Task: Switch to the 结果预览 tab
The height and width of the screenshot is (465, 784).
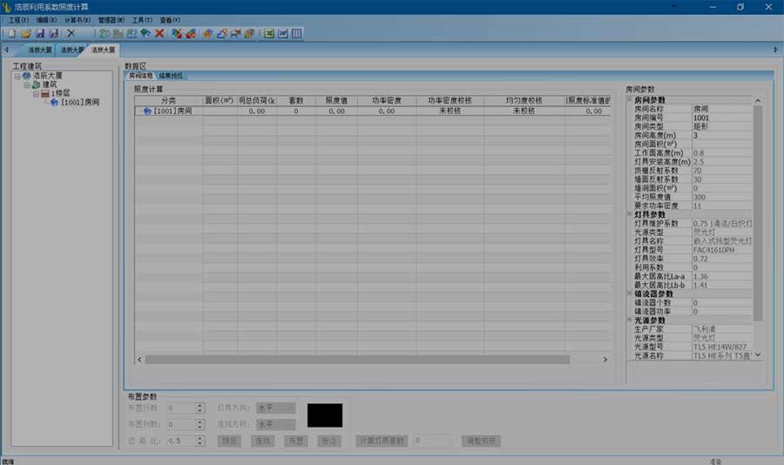Action: pos(171,76)
